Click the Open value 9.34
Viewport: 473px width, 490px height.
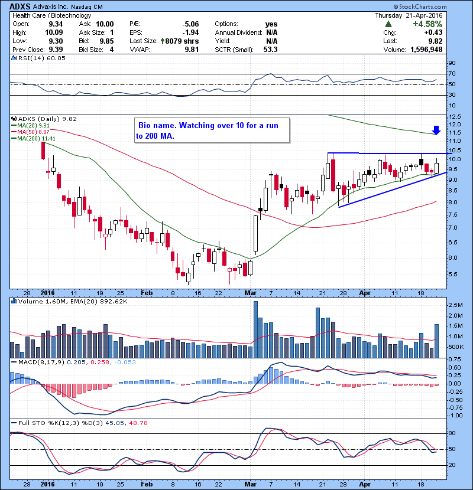point(56,24)
